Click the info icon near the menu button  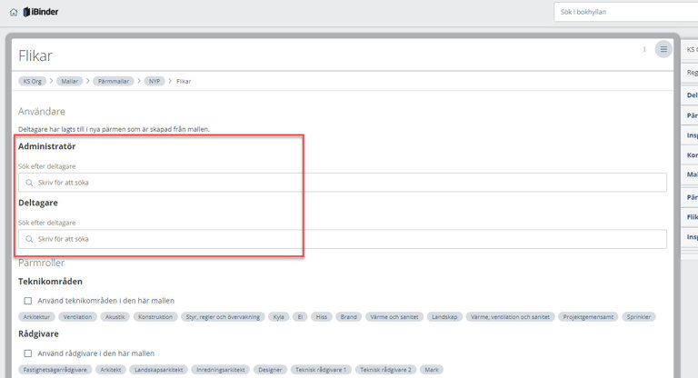pyautogui.click(x=644, y=49)
